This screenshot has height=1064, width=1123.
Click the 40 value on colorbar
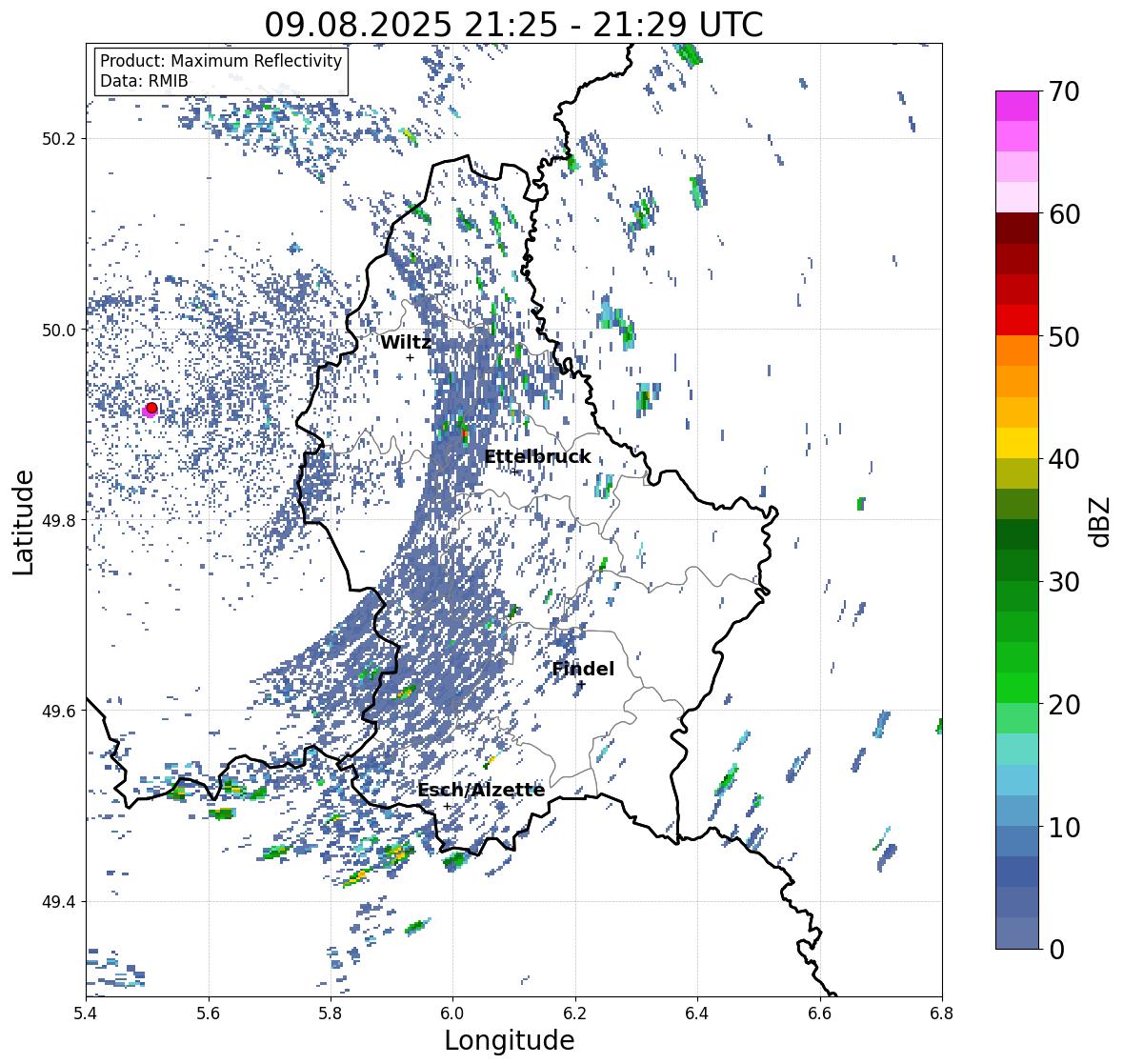(1064, 459)
